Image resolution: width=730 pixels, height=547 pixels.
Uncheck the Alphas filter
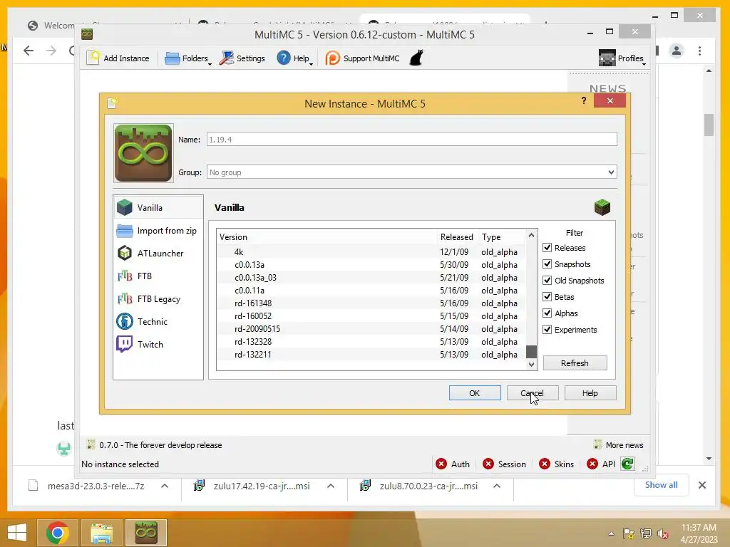coord(547,313)
